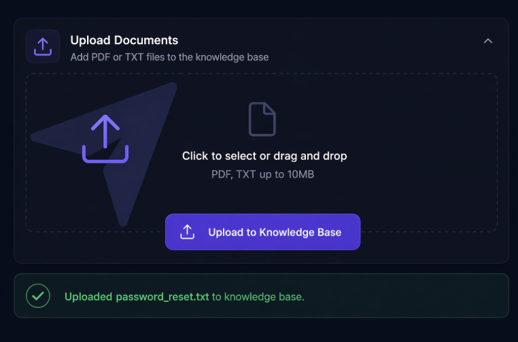
Task: Collapse the Upload Documents panel
Action: click(487, 41)
